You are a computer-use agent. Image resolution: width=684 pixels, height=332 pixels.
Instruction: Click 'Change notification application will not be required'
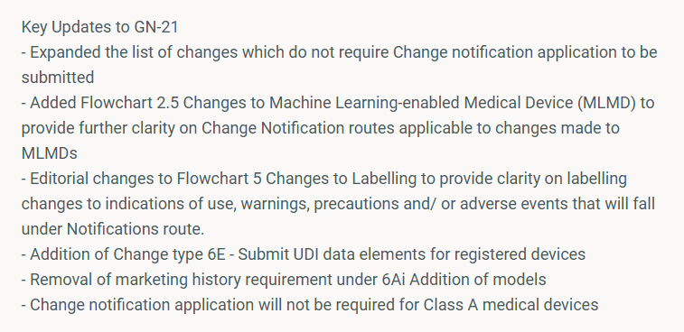click(x=211, y=305)
